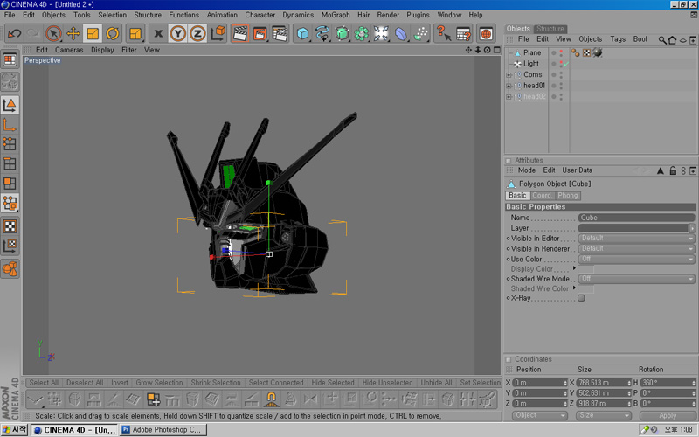Click the context Help question-mark icon
This screenshot has height=437, width=699.
point(443,33)
